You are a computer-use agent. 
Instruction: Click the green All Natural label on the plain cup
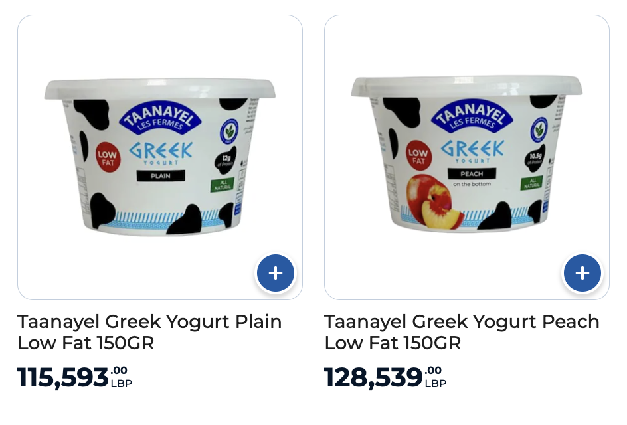point(223,185)
